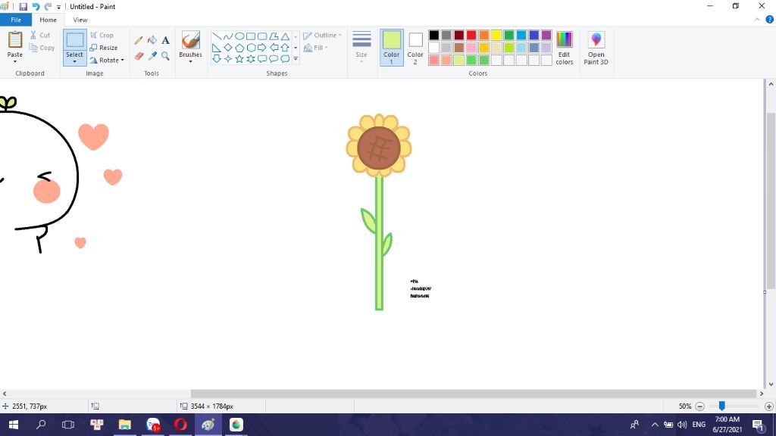
Task: Pick the Up arrow shape
Action: click(285, 48)
